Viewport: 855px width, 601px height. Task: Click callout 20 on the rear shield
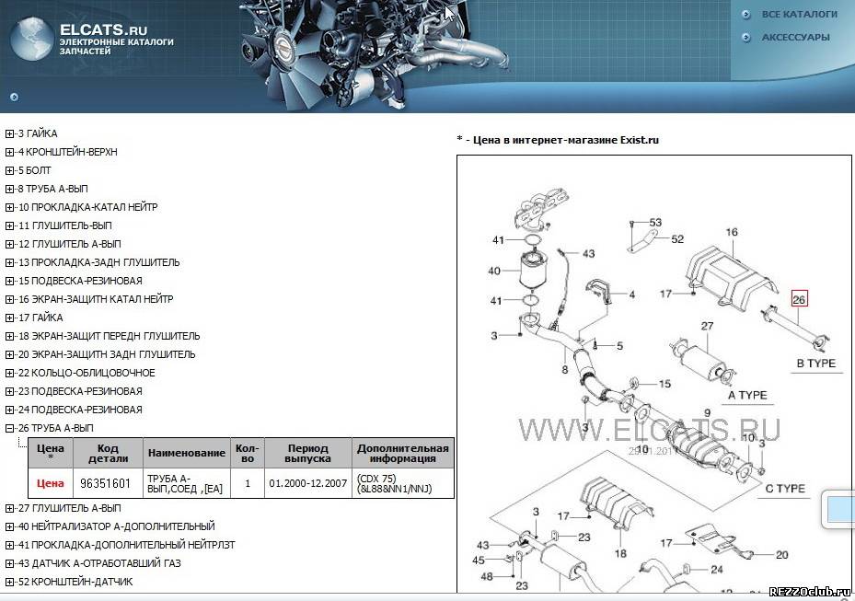(782, 555)
